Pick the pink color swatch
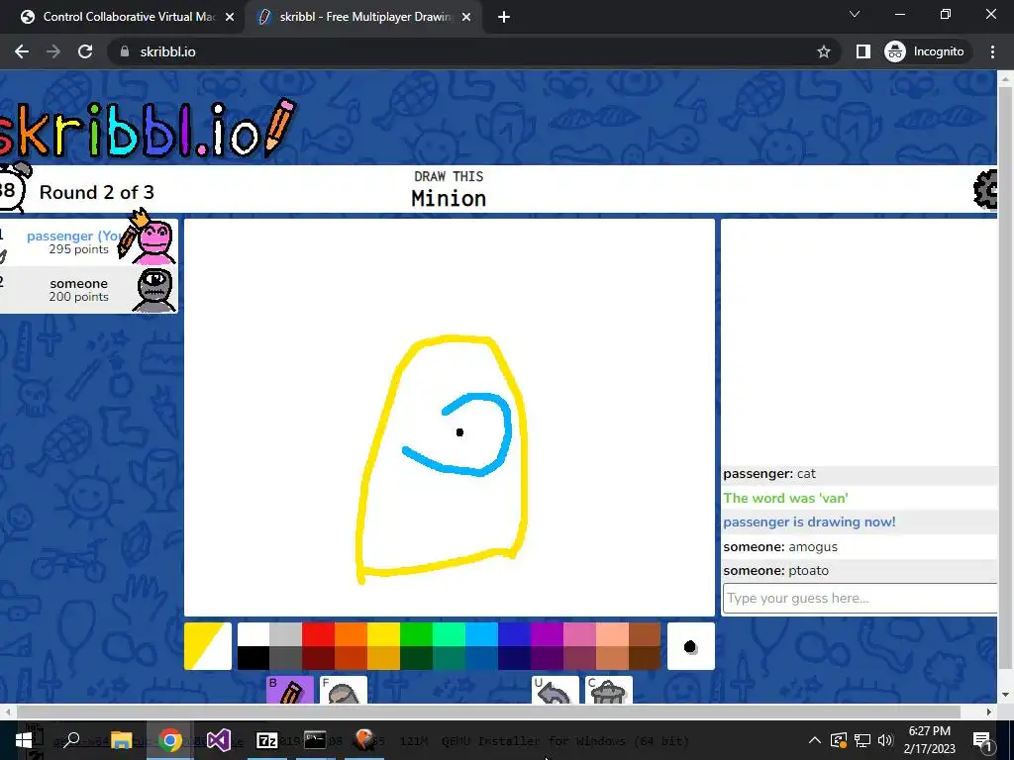This screenshot has height=760, width=1014. click(x=579, y=634)
